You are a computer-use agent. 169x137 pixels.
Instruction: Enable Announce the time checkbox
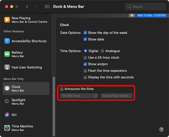[62, 89]
